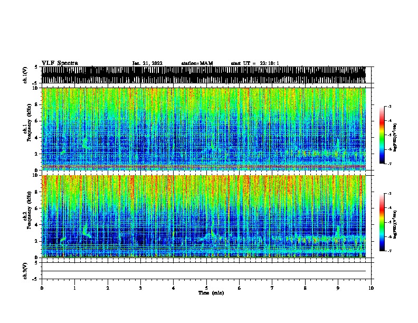418x323 pixels.
Task: Click the "5" tick of ch.1(V) waveform axis
Action: [36, 67]
